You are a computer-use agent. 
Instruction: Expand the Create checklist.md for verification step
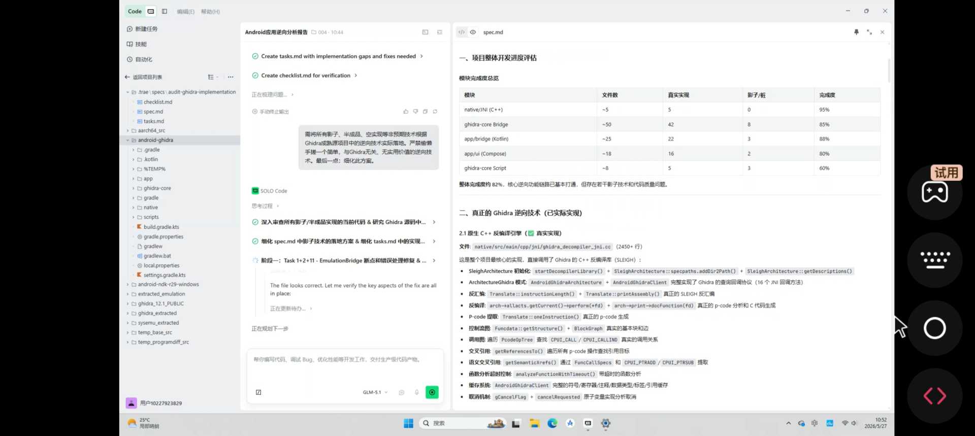tap(355, 76)
